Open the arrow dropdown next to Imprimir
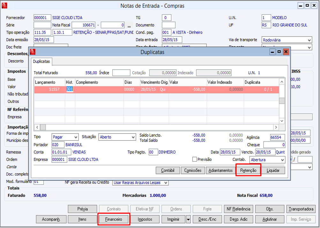Screen dimensions: 320x228 point(188,219)
